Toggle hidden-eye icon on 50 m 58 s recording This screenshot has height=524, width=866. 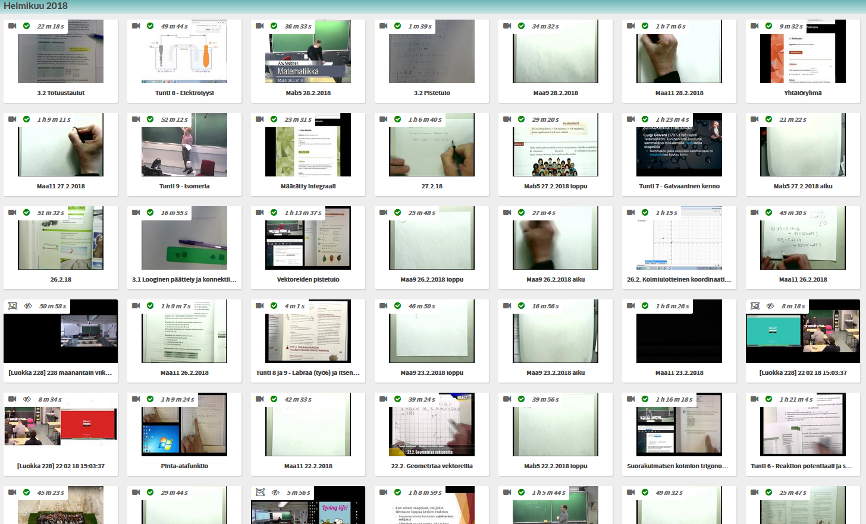coord(28,306)
